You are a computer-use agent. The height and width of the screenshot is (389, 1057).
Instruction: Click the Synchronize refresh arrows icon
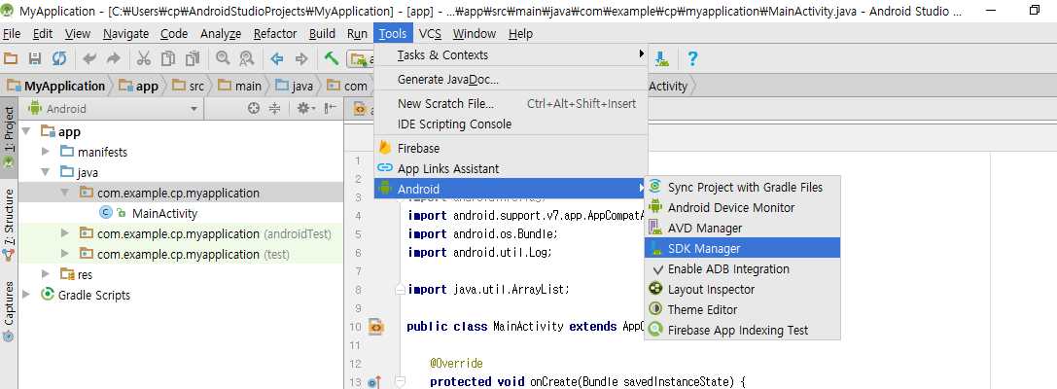tap(59, 58)
